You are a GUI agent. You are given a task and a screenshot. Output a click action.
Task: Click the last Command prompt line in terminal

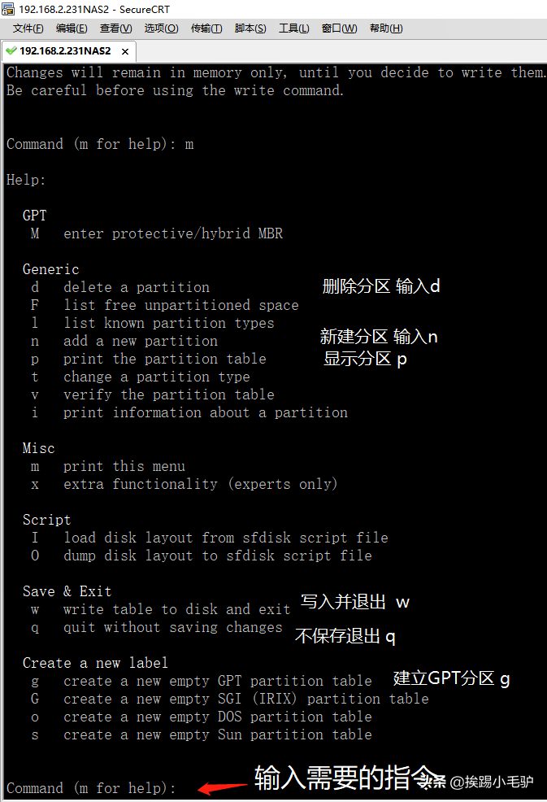pyautogui.click(x=91, y=788)
